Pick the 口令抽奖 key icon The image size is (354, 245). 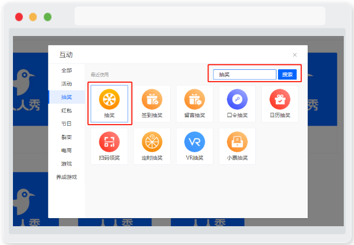coord(237,99)
